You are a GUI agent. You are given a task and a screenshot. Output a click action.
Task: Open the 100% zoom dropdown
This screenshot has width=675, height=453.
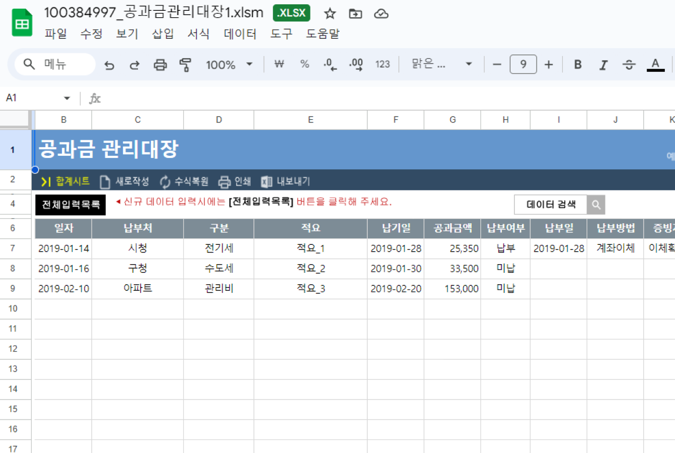[229, 65]
